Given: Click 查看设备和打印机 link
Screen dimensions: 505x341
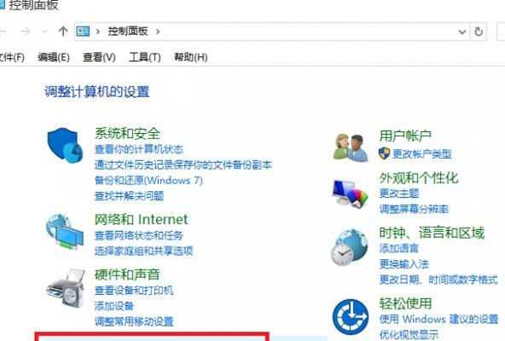Looking at the screenshot, I should click(134, 291).
